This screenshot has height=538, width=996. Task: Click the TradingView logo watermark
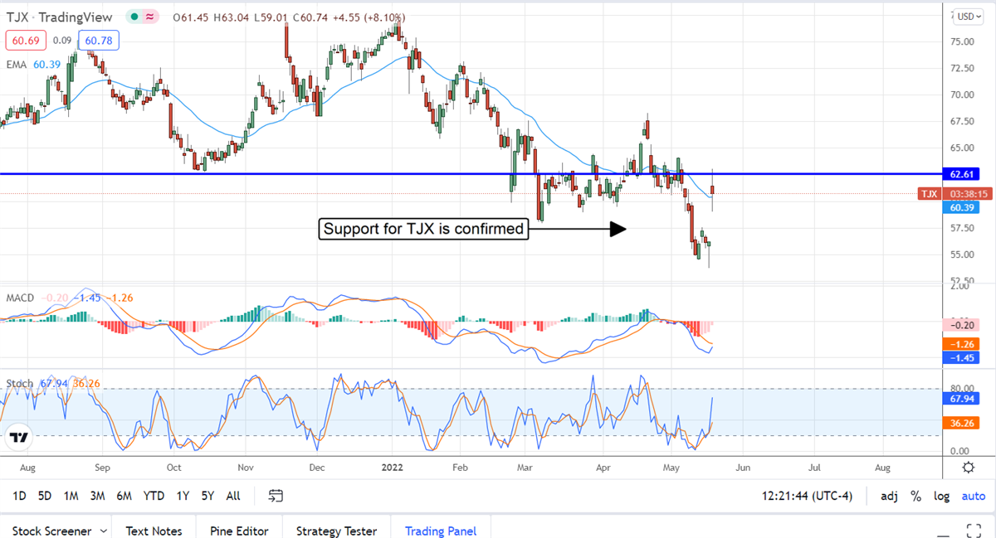click(20, 437)
